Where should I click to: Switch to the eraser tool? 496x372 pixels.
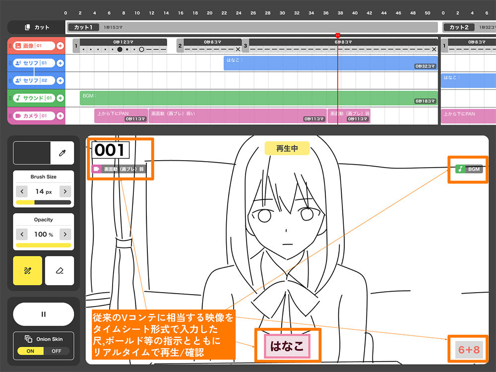[60, 271]
